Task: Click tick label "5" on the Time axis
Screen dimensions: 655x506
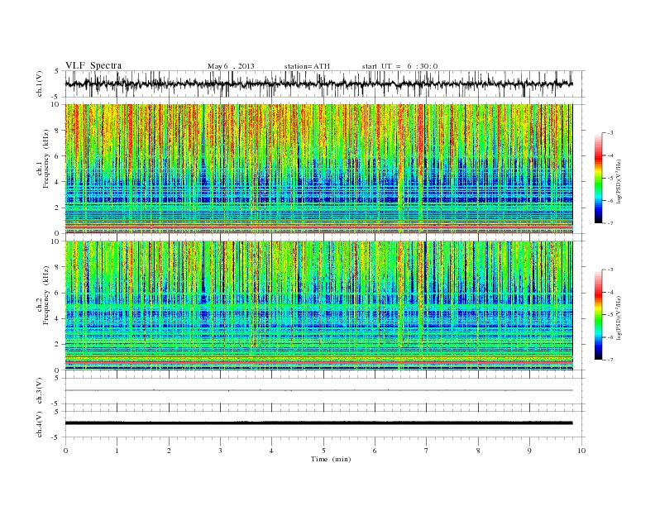Action: pos(323,451)
